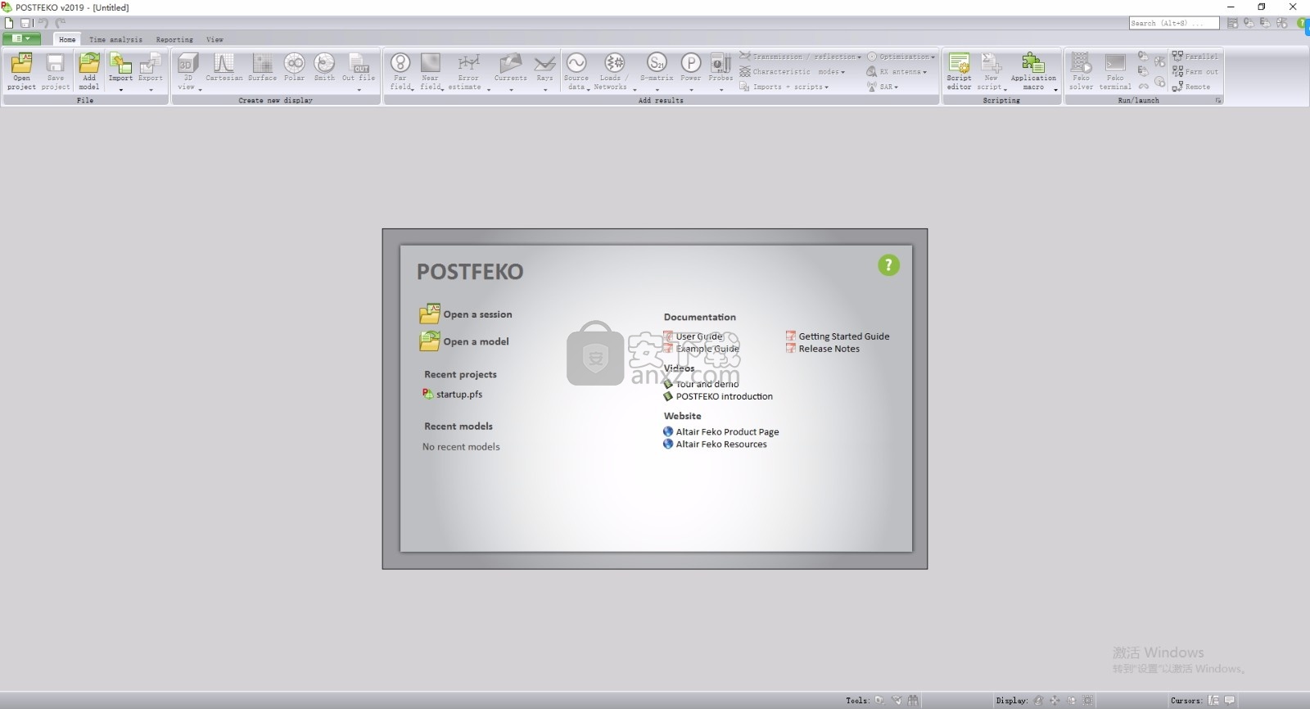Screen dimensions: 1310x709
Task: Add Rays results
Action: pos(544,72)
